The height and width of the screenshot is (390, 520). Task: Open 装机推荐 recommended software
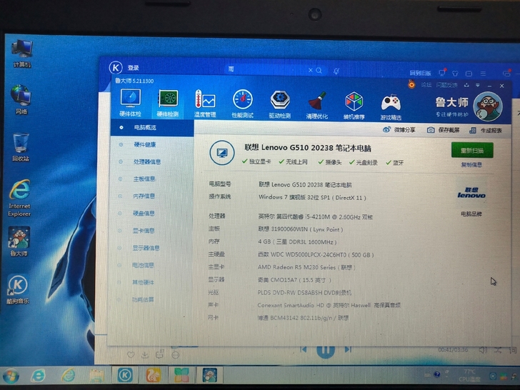point(354,105)
